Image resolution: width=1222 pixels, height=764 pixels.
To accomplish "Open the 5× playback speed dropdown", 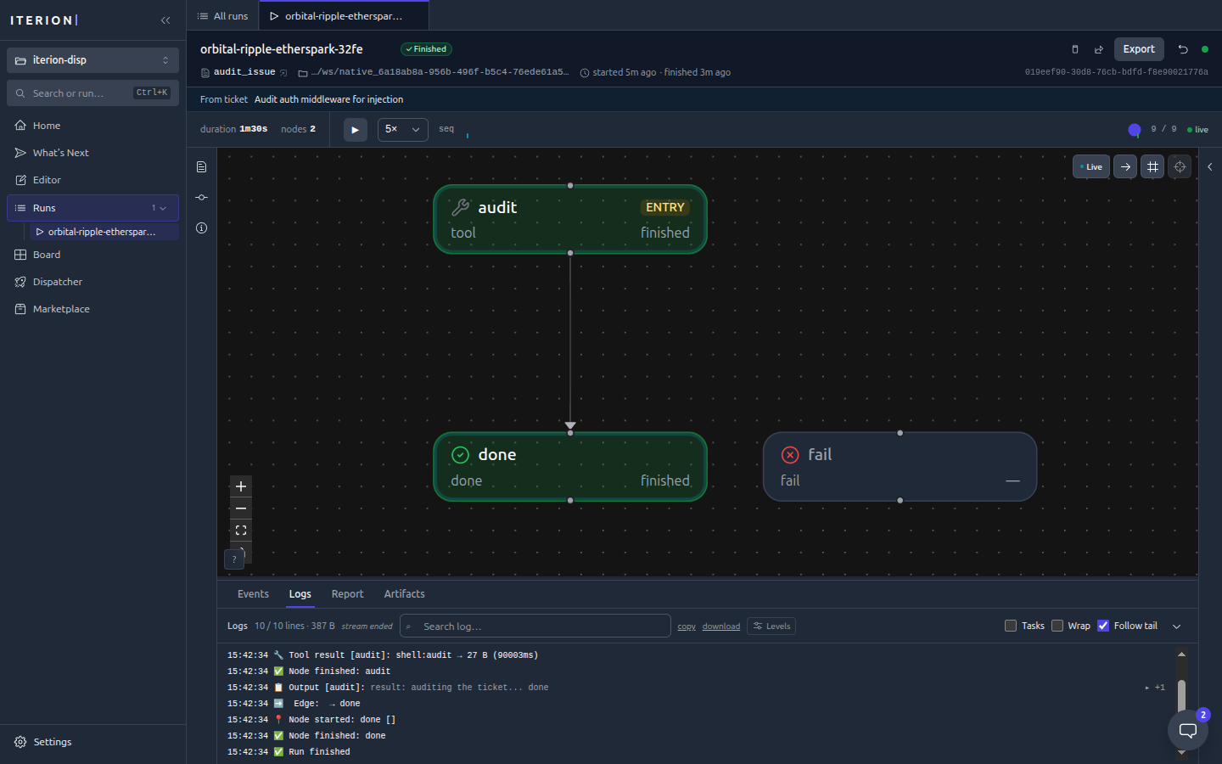I will [403, 130].
